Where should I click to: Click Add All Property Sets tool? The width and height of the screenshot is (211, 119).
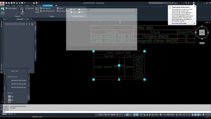pos(47,11)
